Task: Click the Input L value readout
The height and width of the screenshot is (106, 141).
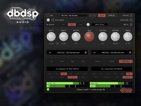Action: (x=51, y=43)
